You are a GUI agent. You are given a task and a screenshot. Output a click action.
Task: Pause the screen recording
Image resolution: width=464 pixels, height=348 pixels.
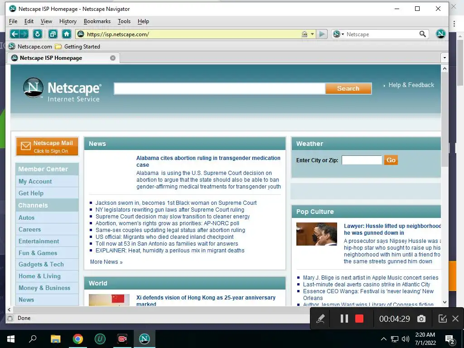click(344, 319)
